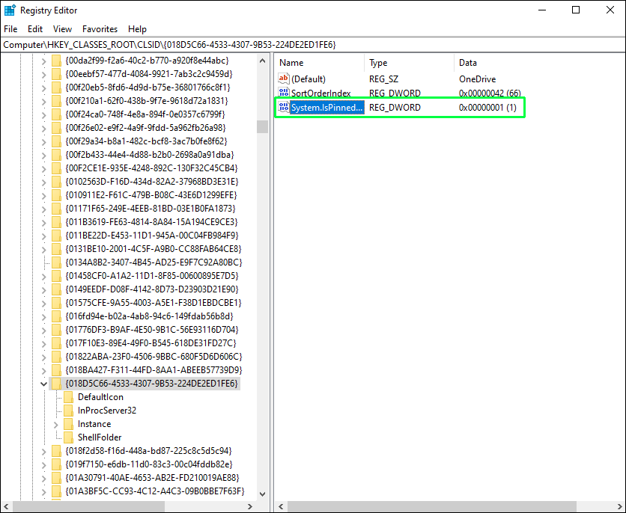Click the values pane horizontal scrollbar thumb

point(432,506)
